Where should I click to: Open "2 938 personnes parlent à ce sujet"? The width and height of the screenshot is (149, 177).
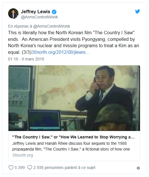coord(64,168)
